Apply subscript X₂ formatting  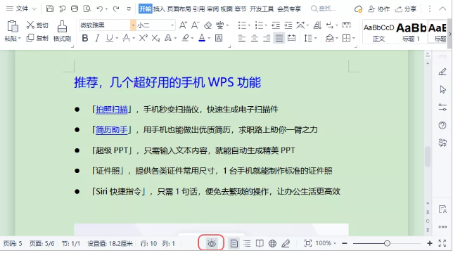click(155, 38)
